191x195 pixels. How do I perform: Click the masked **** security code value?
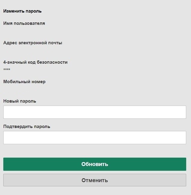pyautogui.click(x=7, y=70)
